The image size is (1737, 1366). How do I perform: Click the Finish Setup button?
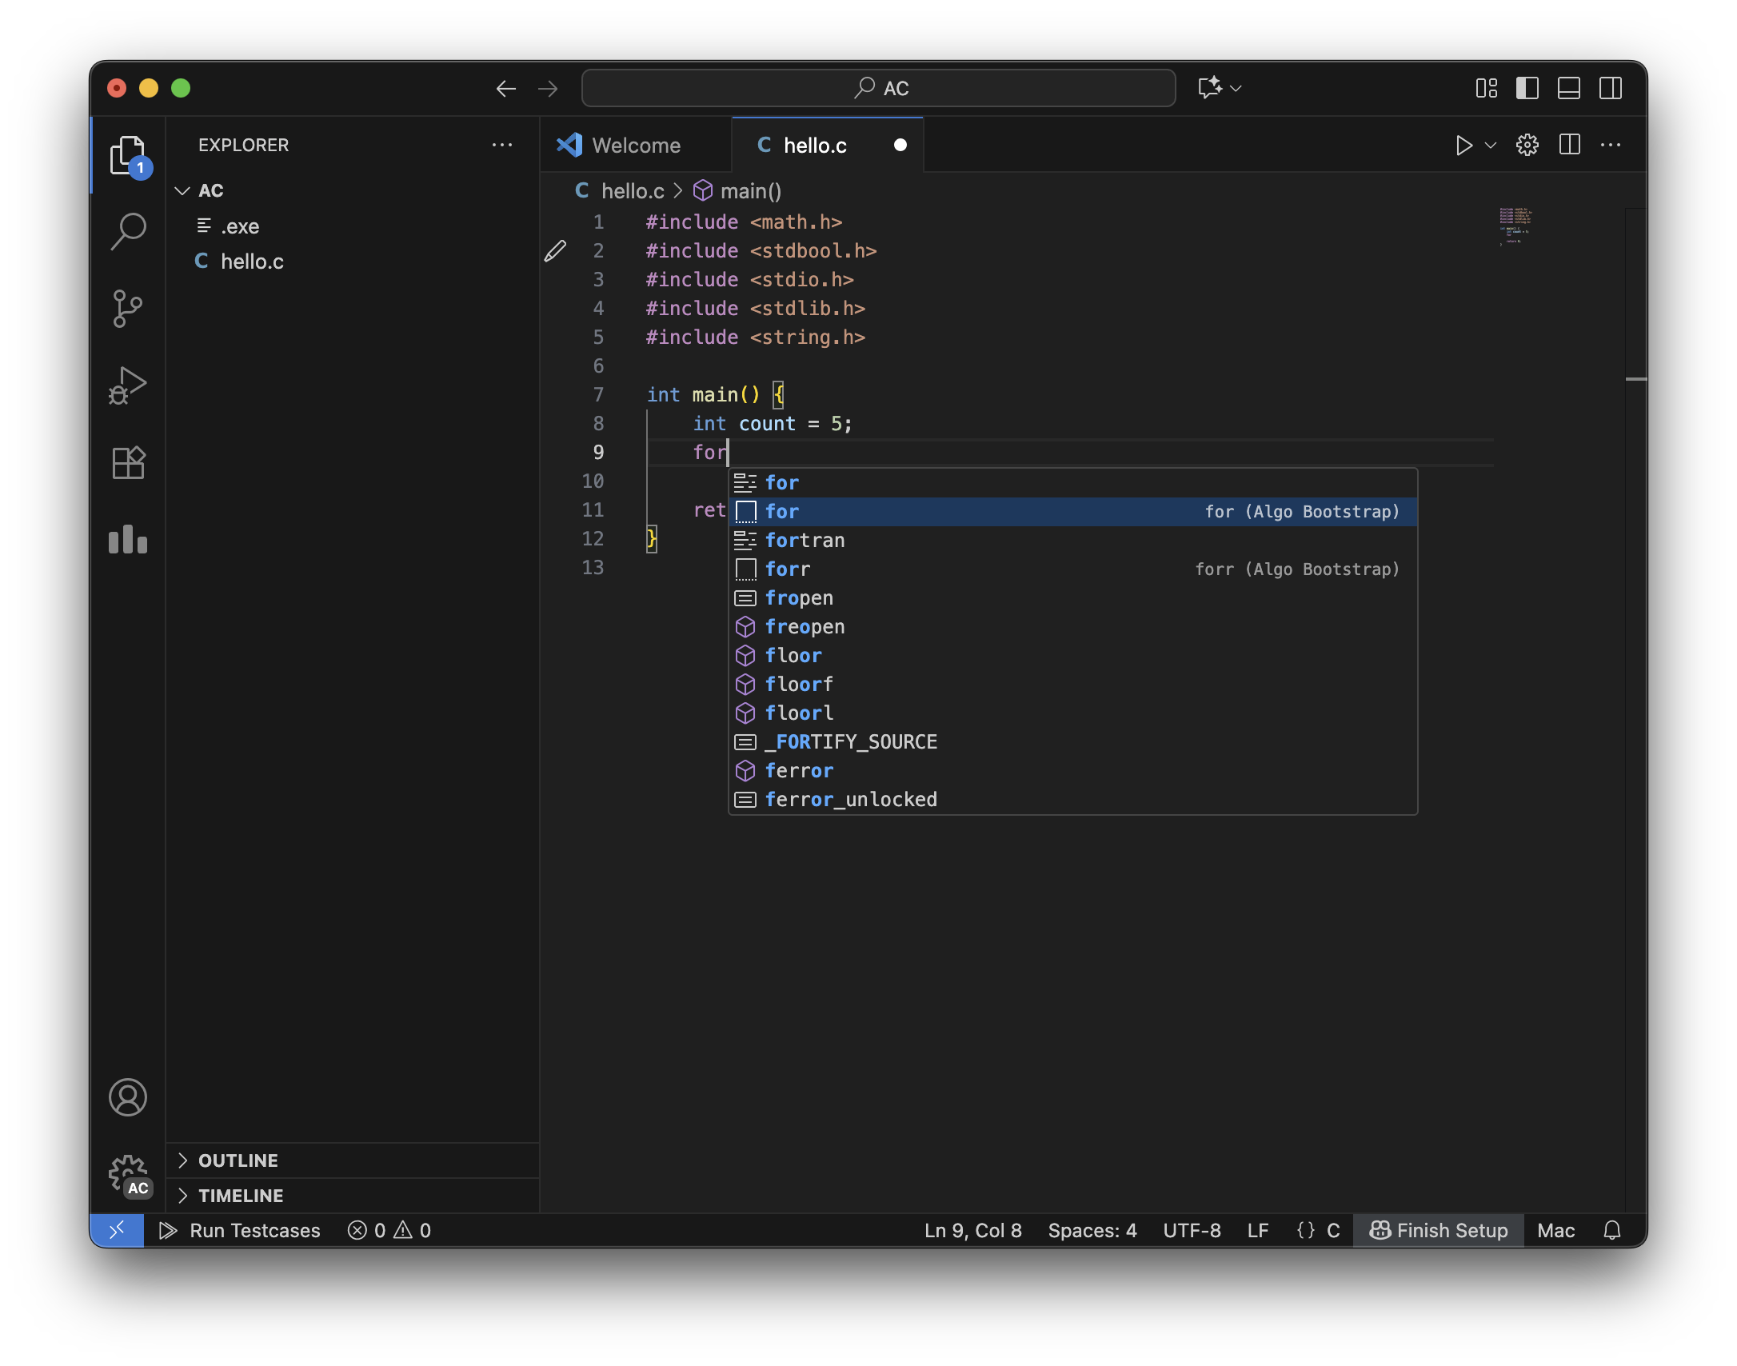click(x=1438, y=1230)
